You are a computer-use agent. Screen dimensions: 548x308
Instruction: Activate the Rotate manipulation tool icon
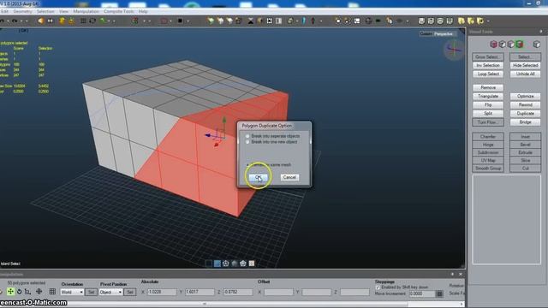pyautogui.click(x=19, y=291)
